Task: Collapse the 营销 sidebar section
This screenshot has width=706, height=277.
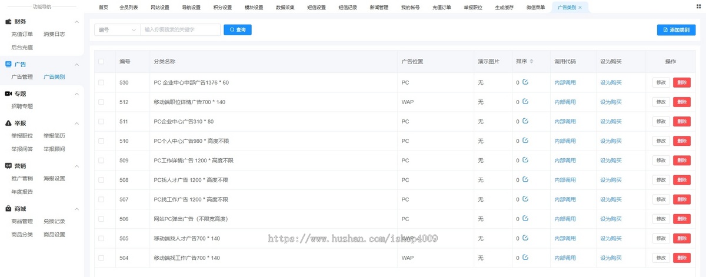Action: 76,166
